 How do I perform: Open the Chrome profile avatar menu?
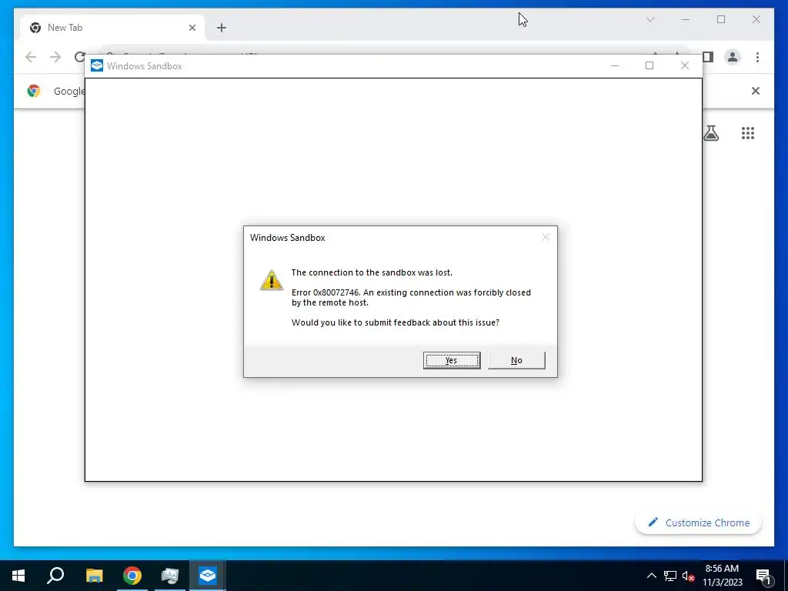733,57
